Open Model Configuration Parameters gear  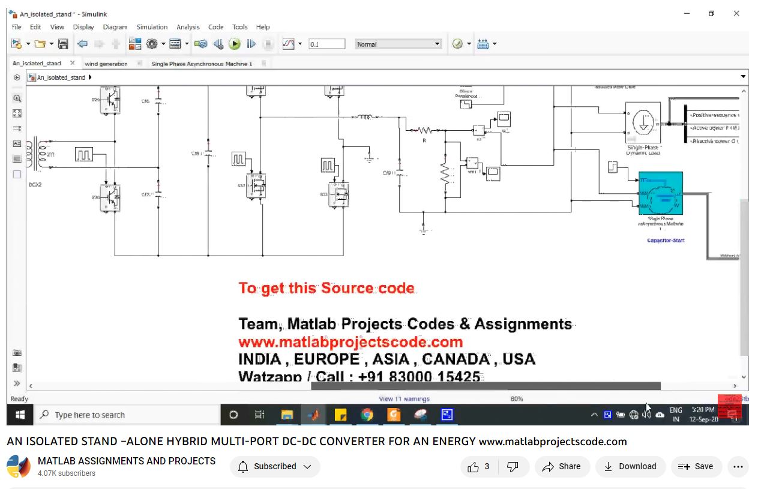[152, 44]
